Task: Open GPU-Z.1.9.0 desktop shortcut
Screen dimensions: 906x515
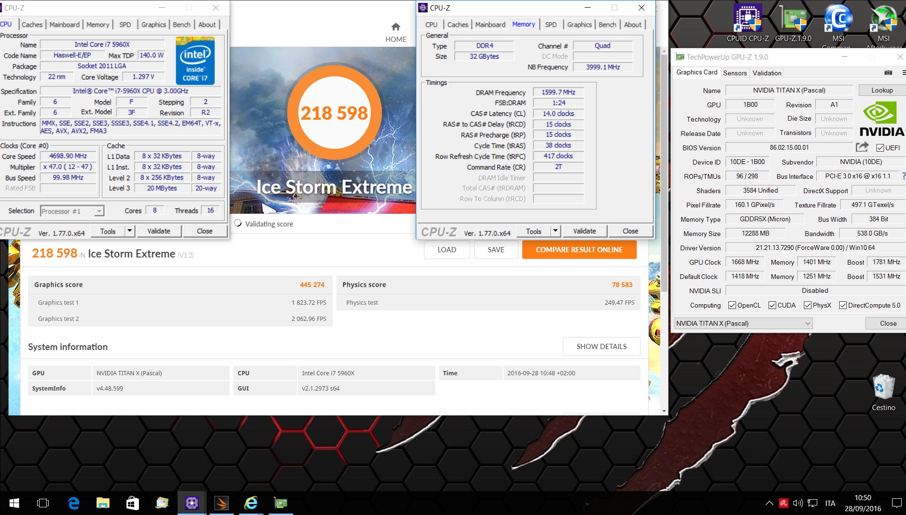Action: [793, 21]
